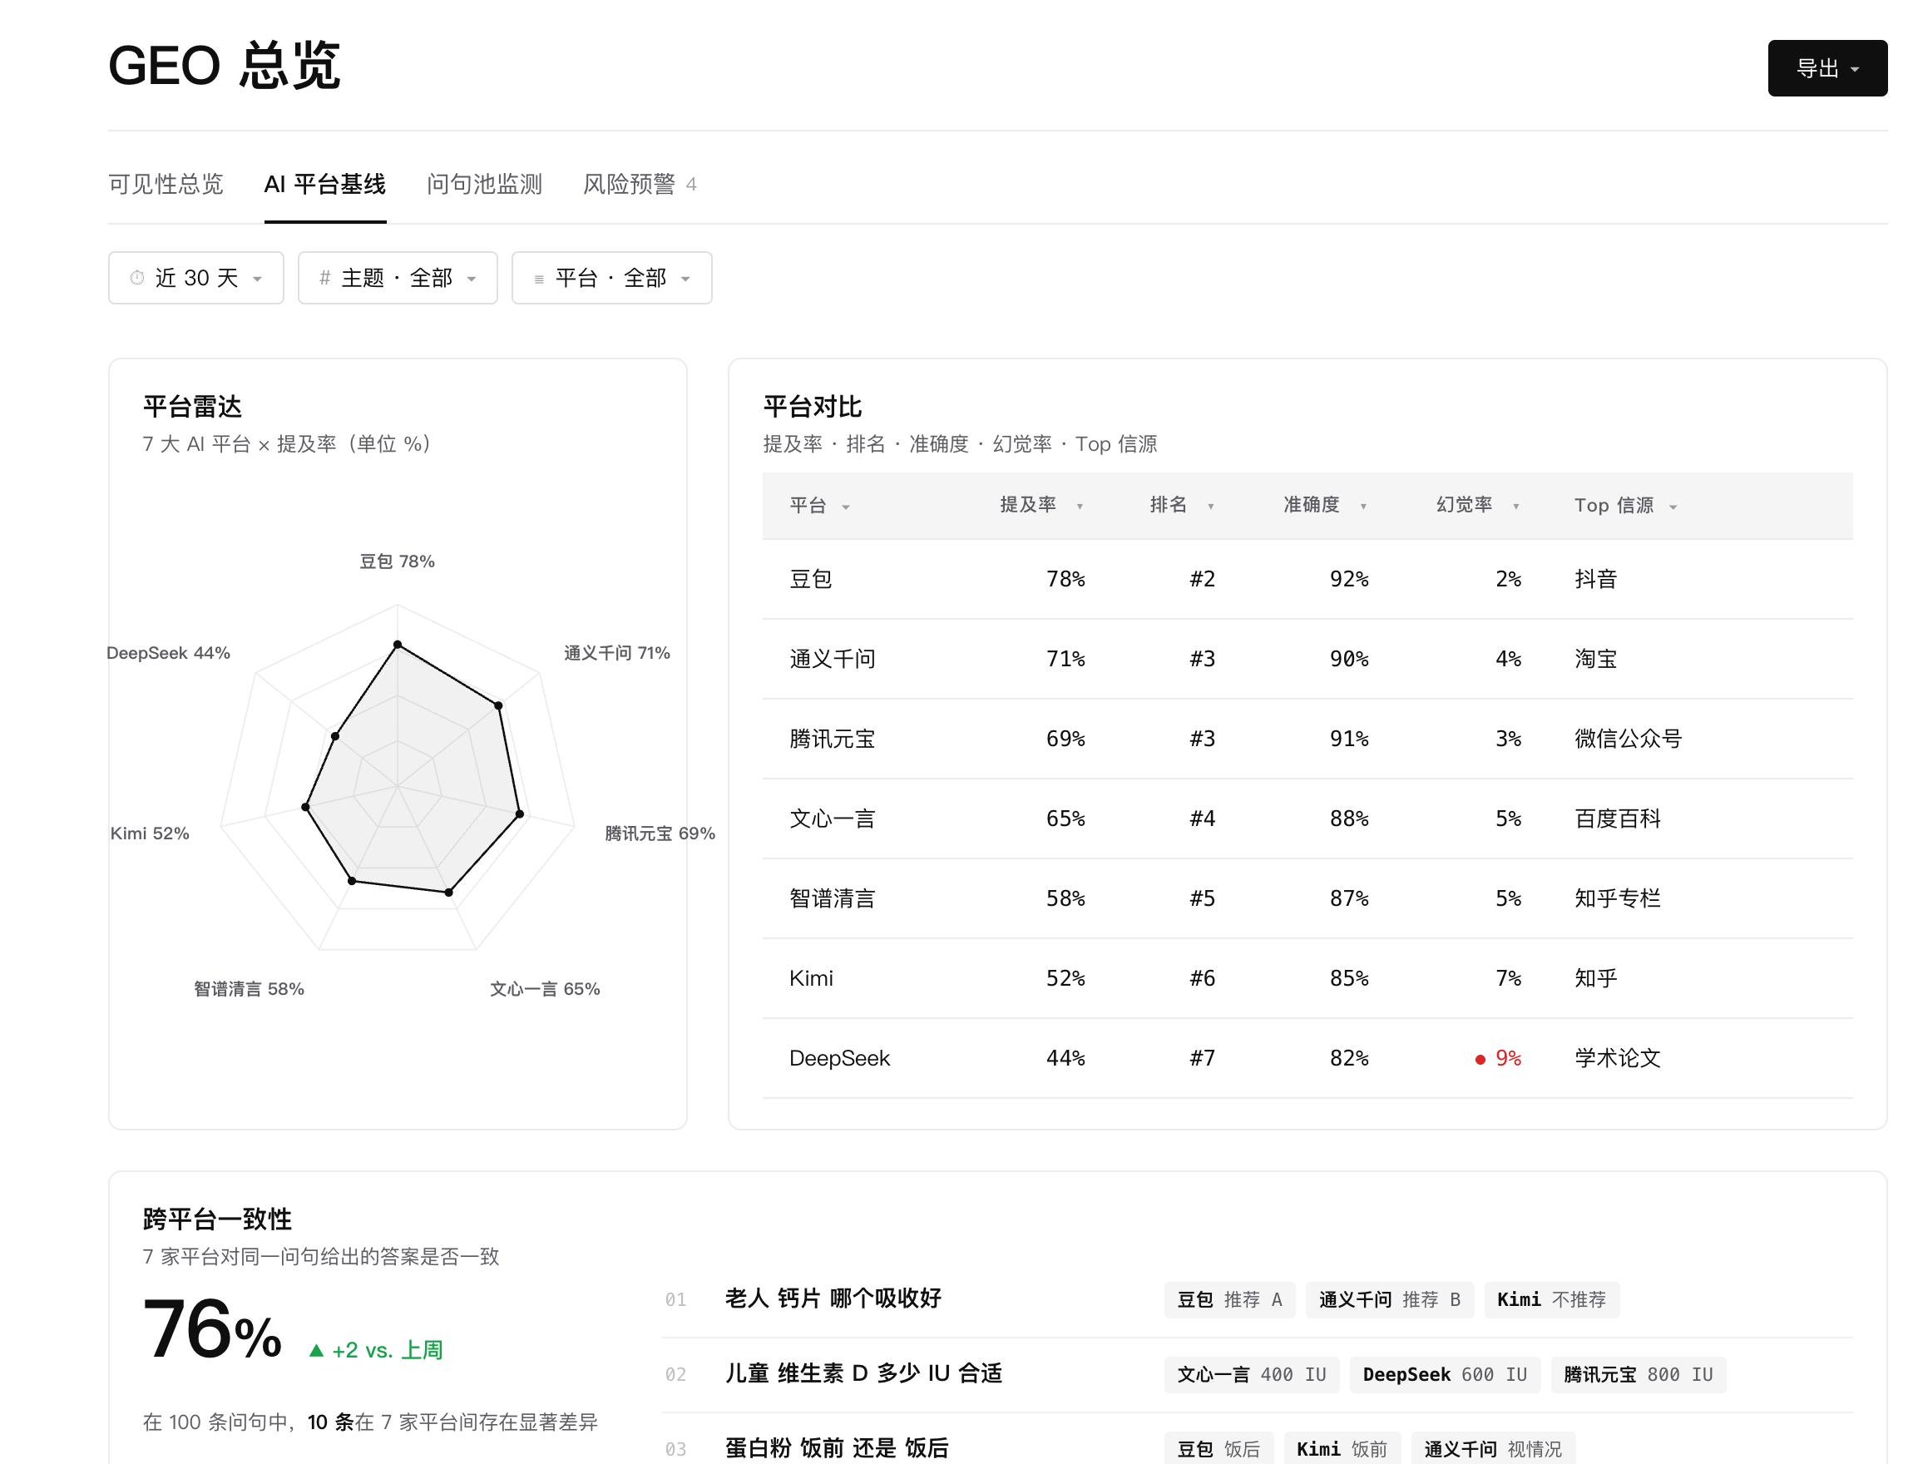Click the Kimi 不推荐 tag
Viewport: 1913px width, 1464px height.
click(x=1551, y=1299)
